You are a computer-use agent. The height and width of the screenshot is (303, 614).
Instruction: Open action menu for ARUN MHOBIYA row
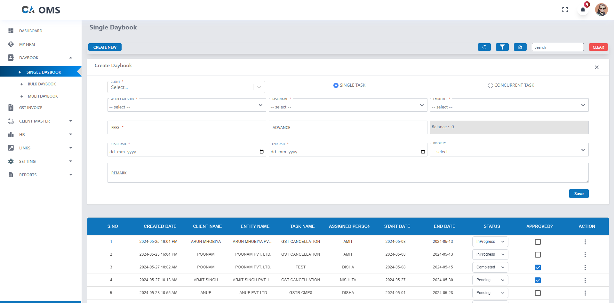click(585, 242)
